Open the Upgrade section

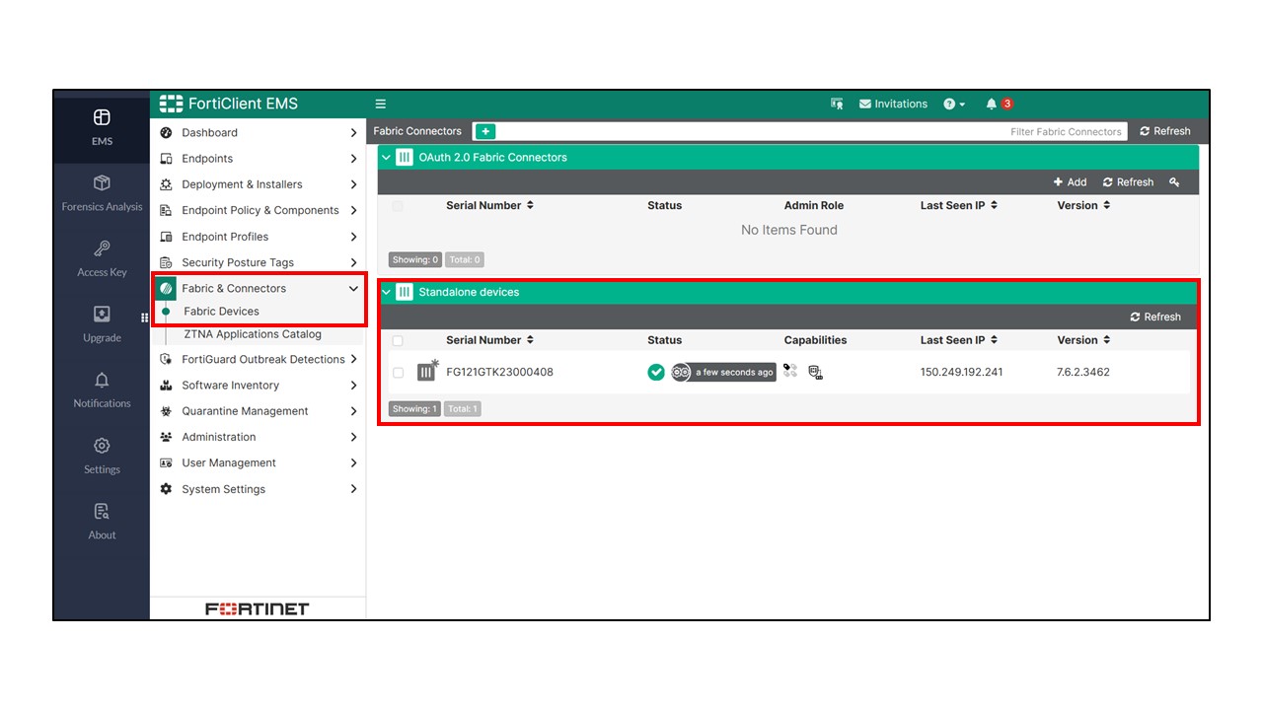pos(102,324)
